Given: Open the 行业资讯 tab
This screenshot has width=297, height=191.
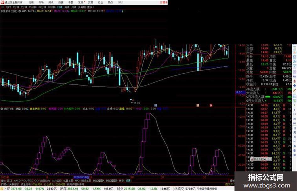Looking at the screenshot, I should 49,184.
